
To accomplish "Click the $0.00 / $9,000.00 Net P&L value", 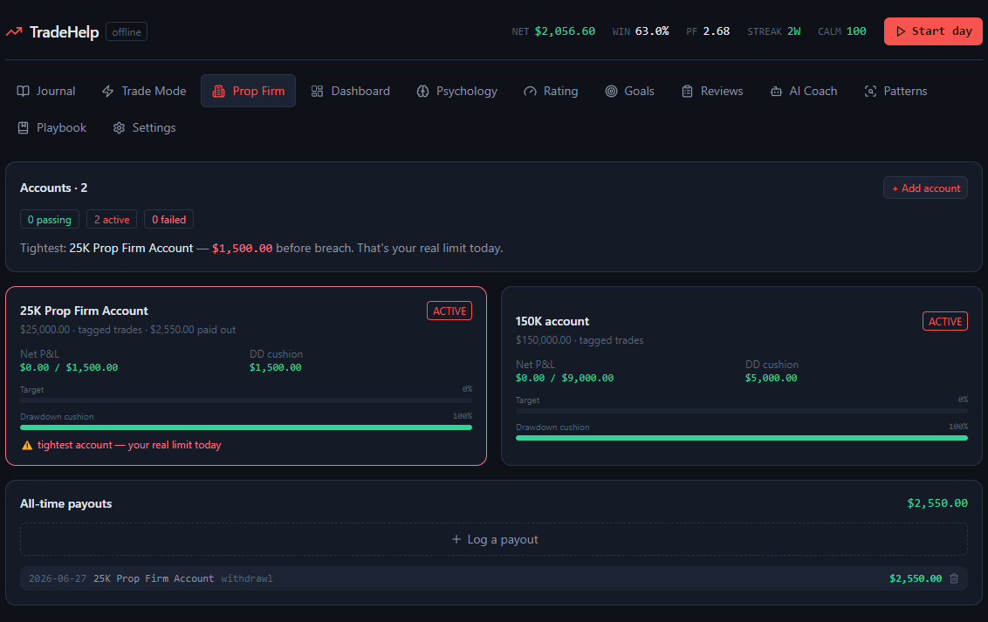I will pyautogui.click(x=565, y=379).
